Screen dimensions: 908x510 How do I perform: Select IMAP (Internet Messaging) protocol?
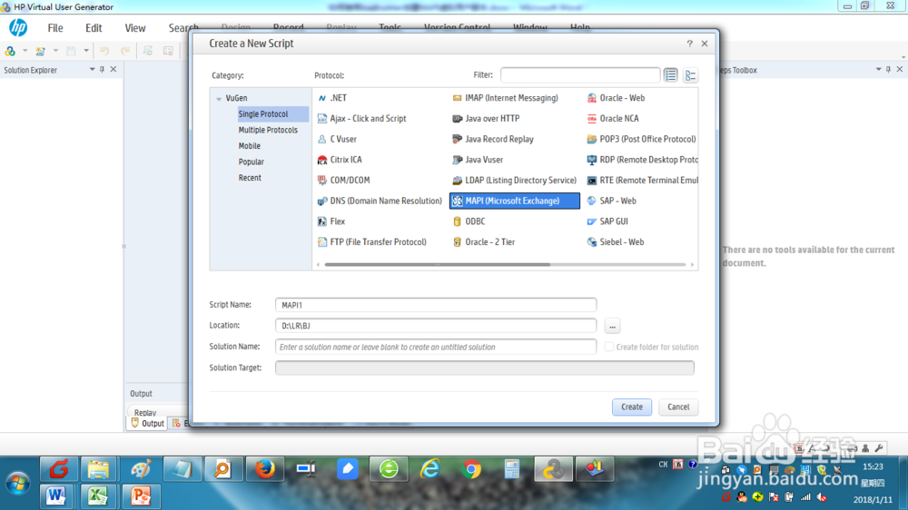(506, 98)
